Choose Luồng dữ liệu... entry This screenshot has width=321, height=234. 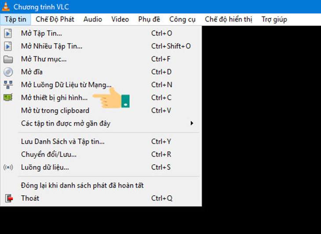pyautogui.click(x=101, y=167)
